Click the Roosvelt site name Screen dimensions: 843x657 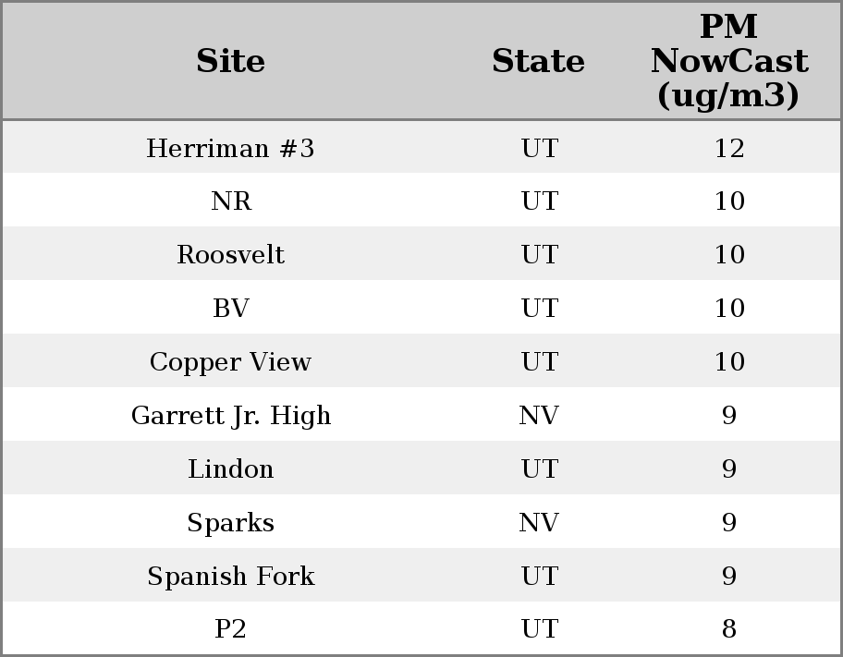[230, 255]
